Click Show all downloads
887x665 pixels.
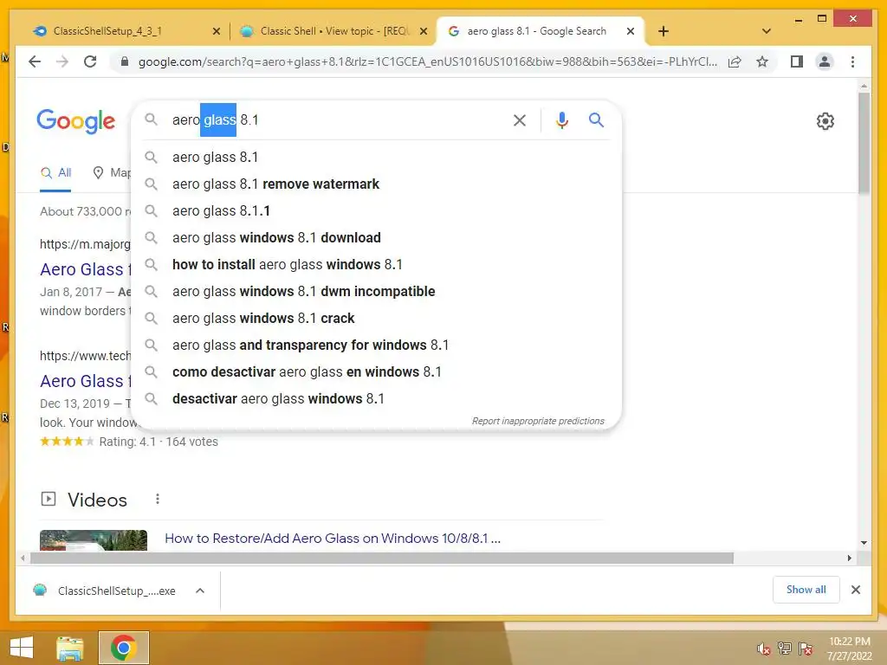tap(806, 590)
